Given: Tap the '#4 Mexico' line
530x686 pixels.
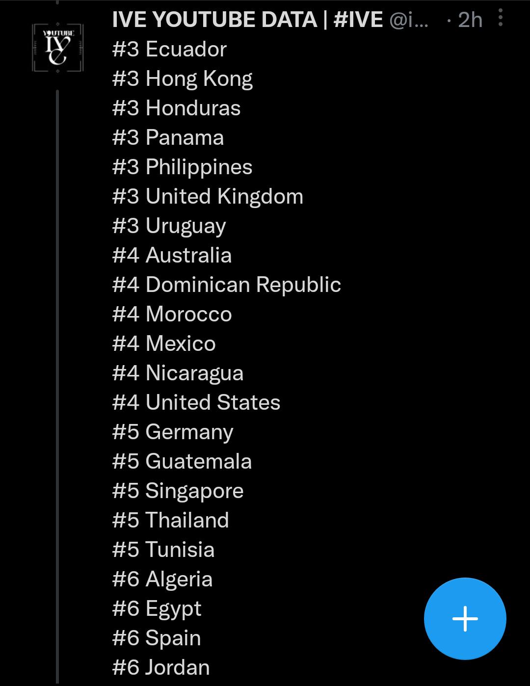Looking at the screenshot, I should [164, 343].
